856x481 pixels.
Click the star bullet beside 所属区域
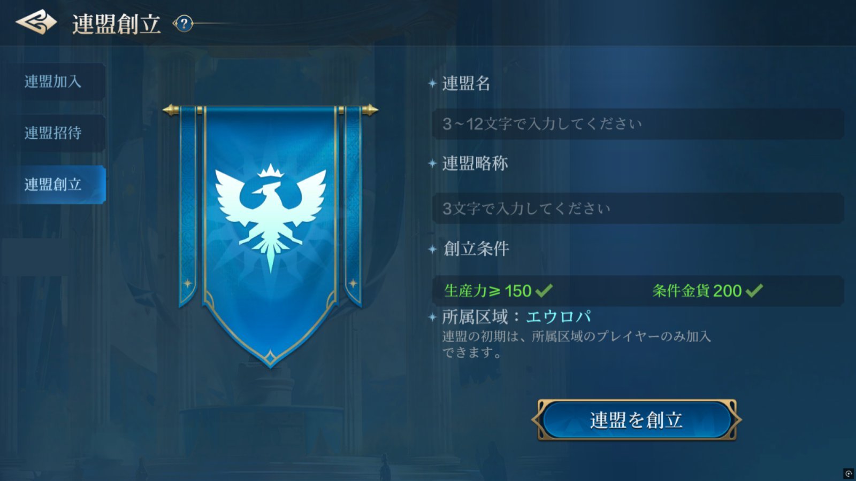[432, 317]
